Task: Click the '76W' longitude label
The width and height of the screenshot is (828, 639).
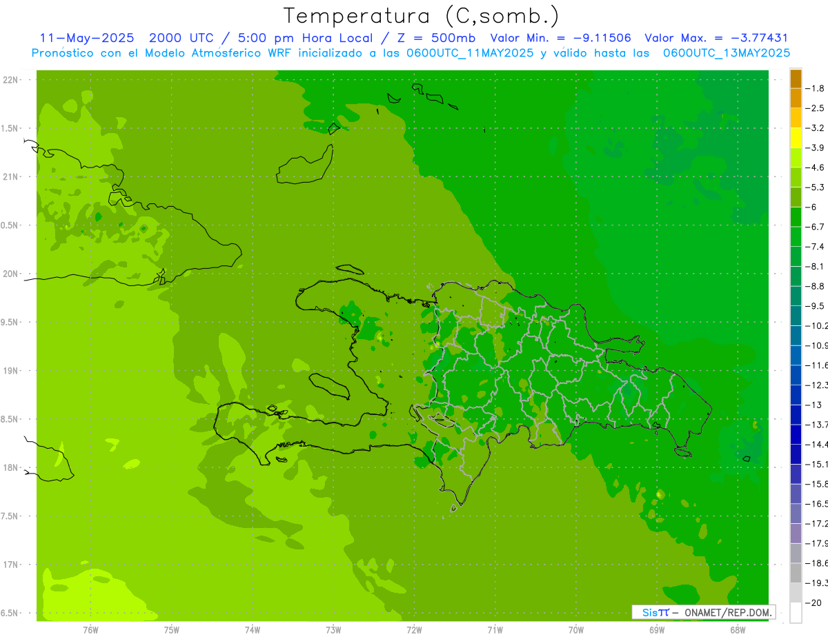Action: [x=90, y=629]
